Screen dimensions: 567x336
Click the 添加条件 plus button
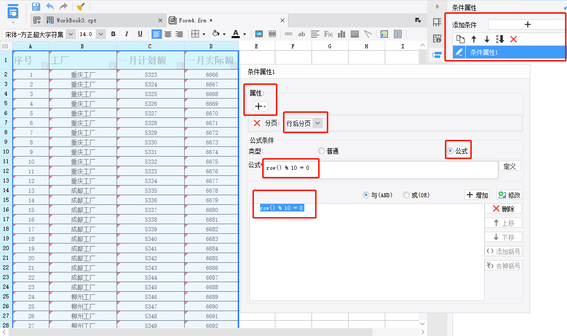[528, 24]
